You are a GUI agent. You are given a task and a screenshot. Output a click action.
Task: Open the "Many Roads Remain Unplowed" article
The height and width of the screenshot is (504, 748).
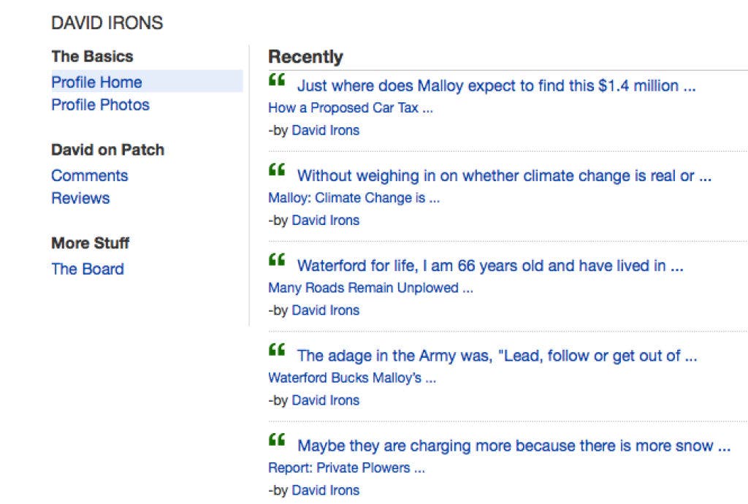click(x=370, y=288)
